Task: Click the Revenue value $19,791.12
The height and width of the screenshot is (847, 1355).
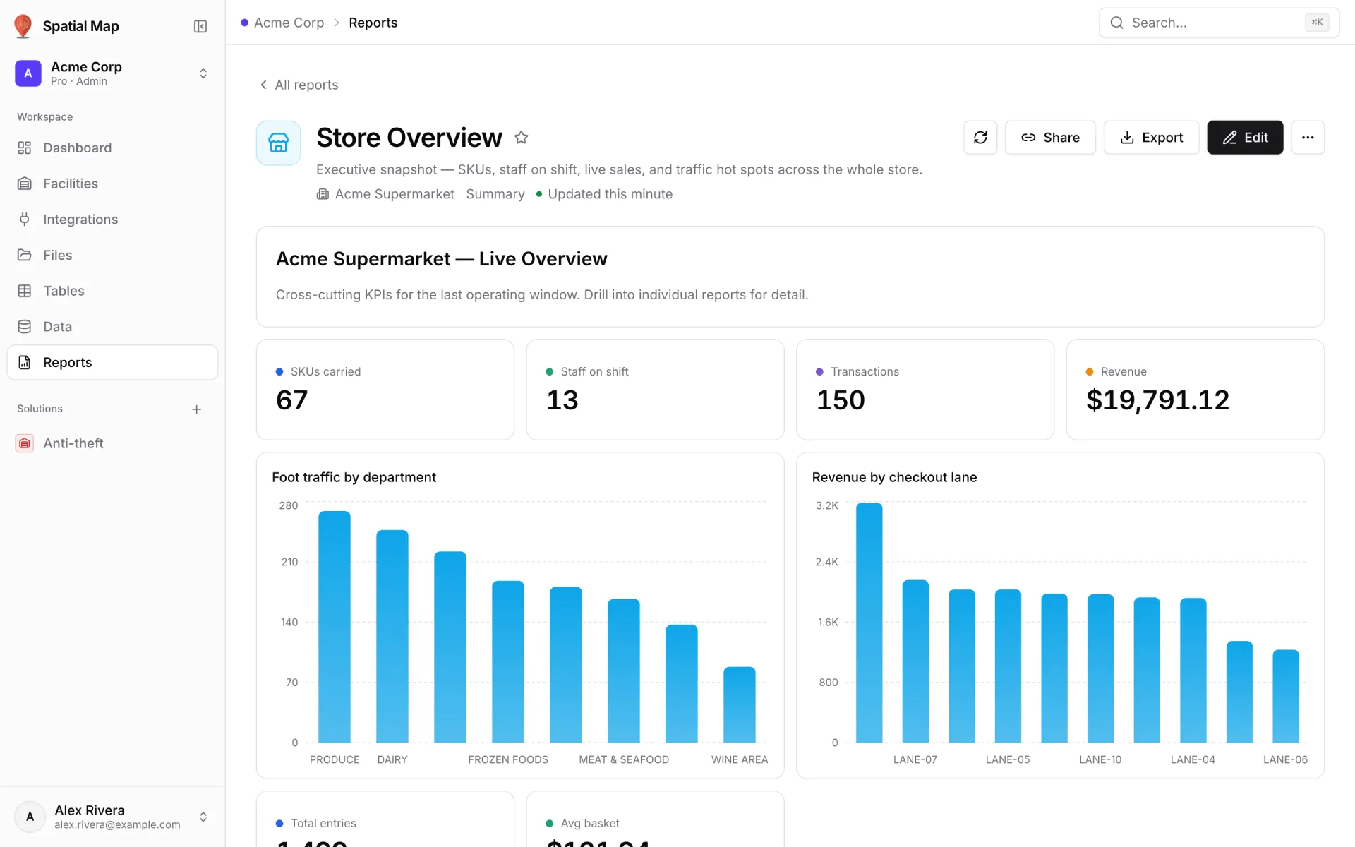Action: coord(1157,400)
